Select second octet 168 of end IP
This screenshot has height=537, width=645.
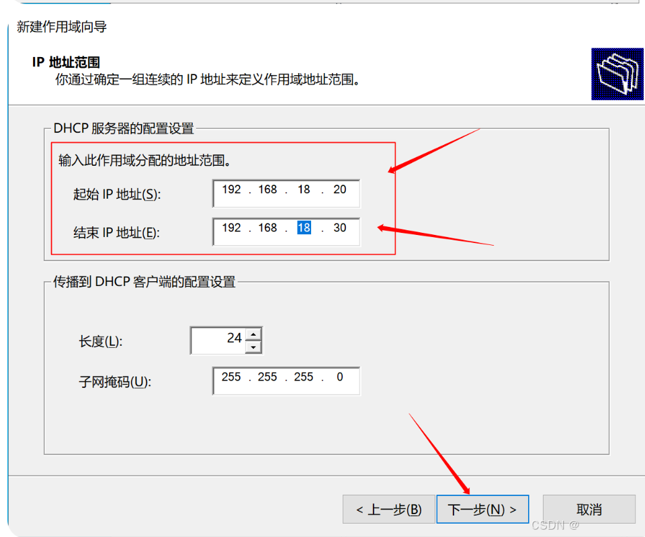(267, 228)
